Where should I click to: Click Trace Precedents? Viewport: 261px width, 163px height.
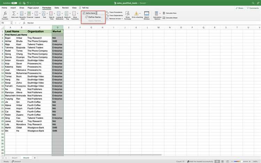[x=114, y=12]
